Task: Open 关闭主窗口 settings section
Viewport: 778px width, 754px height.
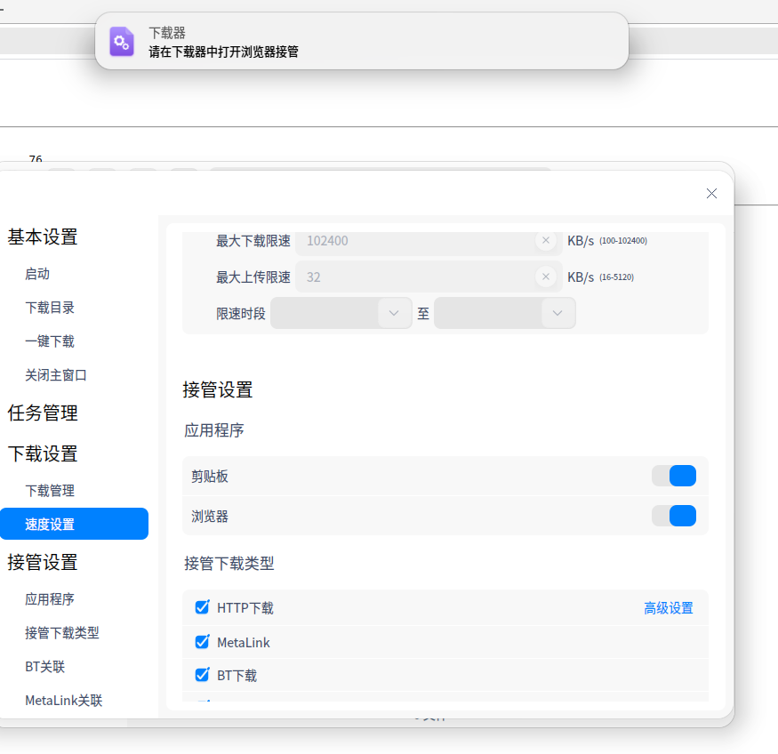Action: click(56, 375)
